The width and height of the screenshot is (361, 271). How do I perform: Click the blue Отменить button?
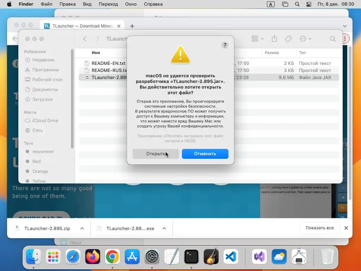click(205, 154)
